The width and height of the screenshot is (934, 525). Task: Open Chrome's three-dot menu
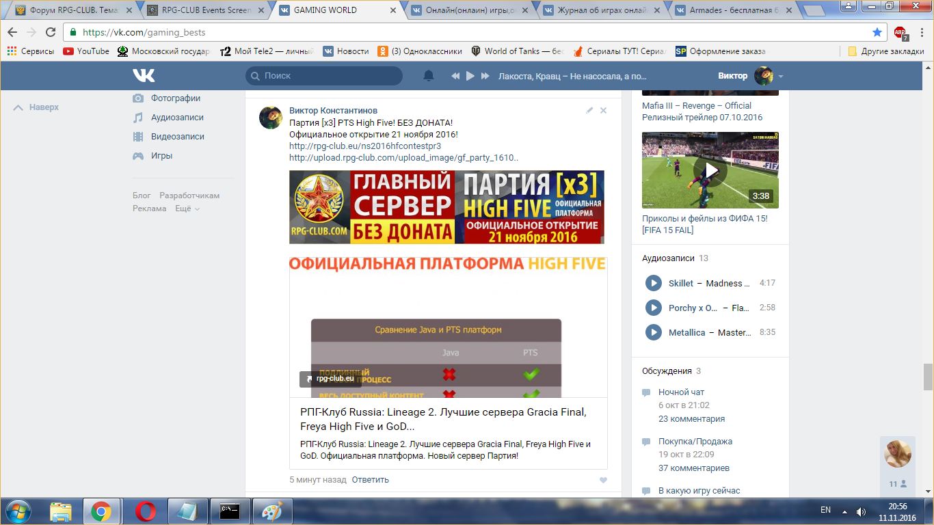920,32
